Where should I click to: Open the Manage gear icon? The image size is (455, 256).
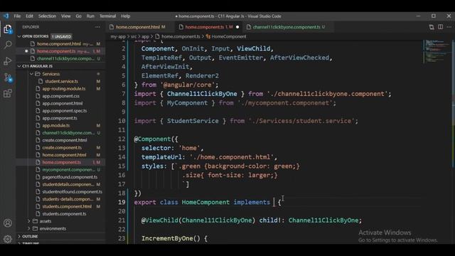point(8,239)
